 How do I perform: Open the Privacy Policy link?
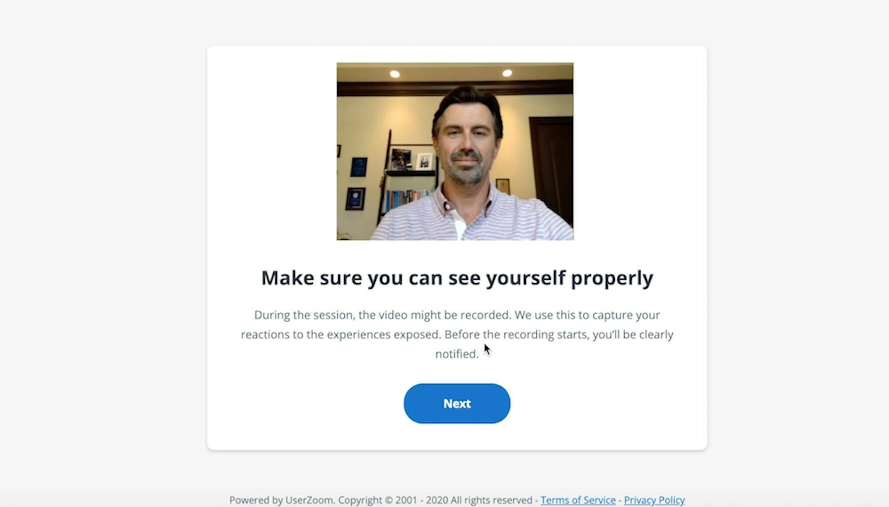click(x=654, y=500)
